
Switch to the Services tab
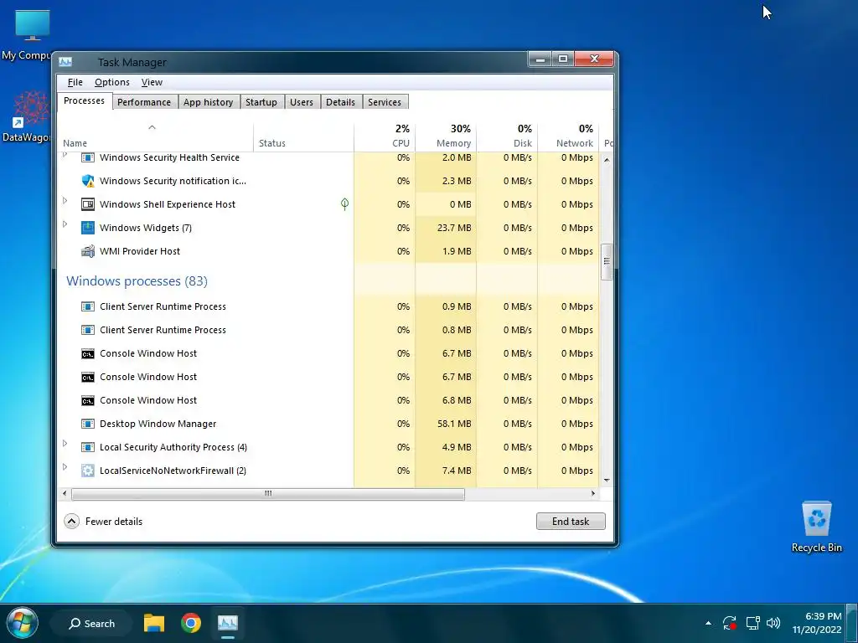click(x=384, y=102)
